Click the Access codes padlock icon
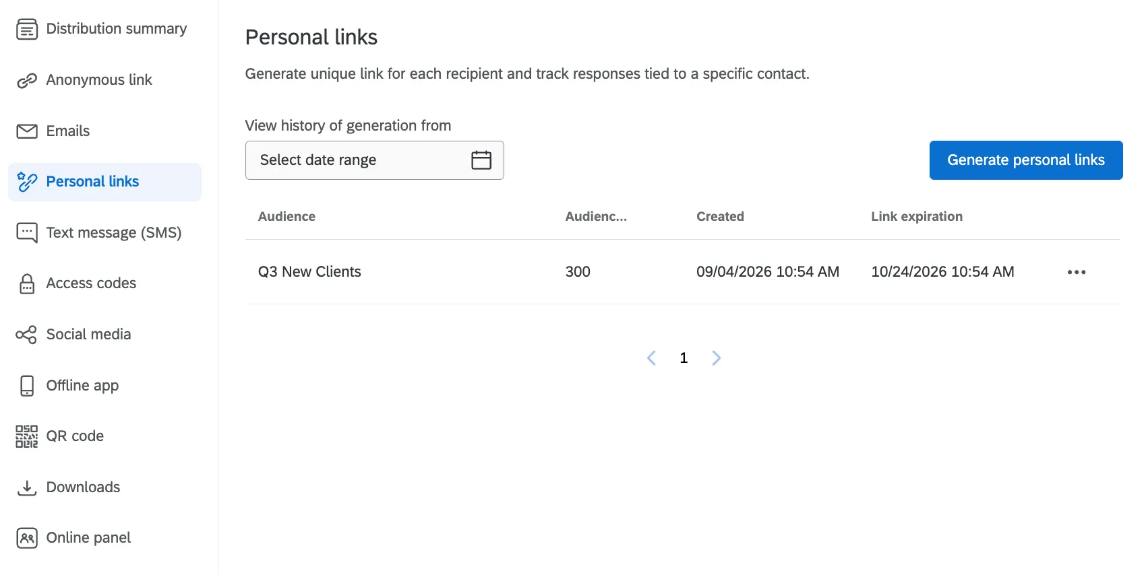Image resolution: width=1146 pixels, height=575 pixels. [27, 283]
